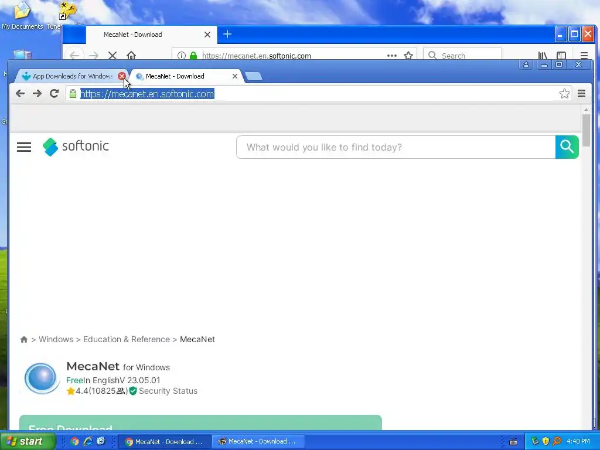Screen dimensions: 600x450
Task: Click system tray security shield icon
Action: [x=546, y=441]
